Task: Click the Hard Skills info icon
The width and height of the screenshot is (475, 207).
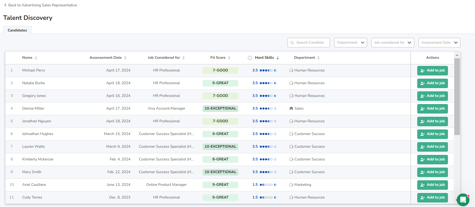Action: (250, 58)
